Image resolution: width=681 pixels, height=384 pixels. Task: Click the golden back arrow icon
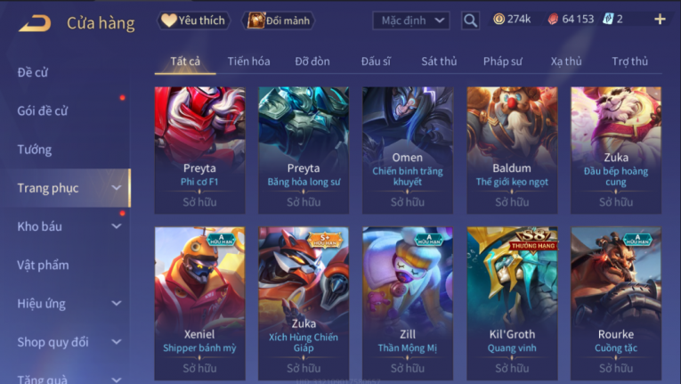[35, 23]
